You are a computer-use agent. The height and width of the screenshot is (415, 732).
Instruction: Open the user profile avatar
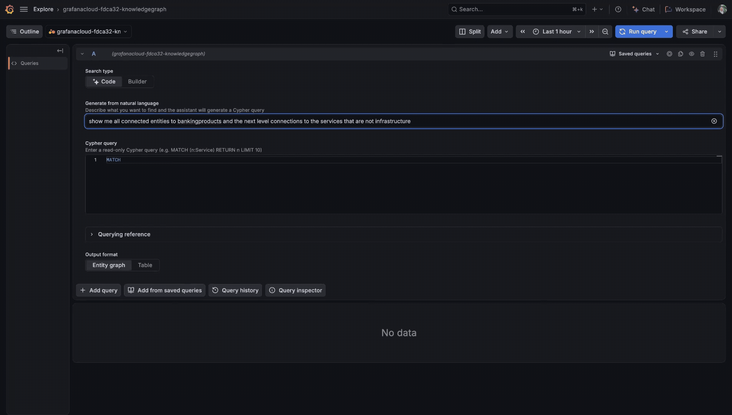[722, 9]
